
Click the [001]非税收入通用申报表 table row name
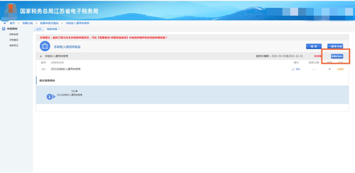point(66,69)
